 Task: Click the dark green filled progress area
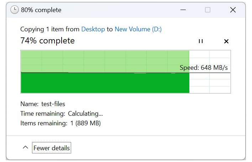click(105, 83)
